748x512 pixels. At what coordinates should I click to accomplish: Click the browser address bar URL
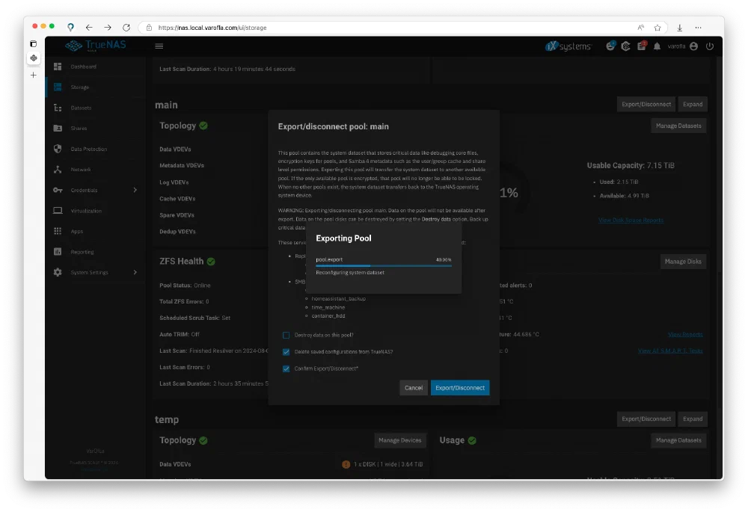point(212,28)
